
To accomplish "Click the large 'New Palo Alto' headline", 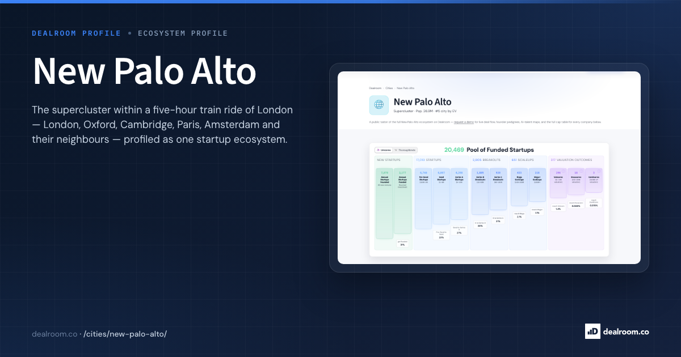I will pyautogui.click(x=144, y=71).
